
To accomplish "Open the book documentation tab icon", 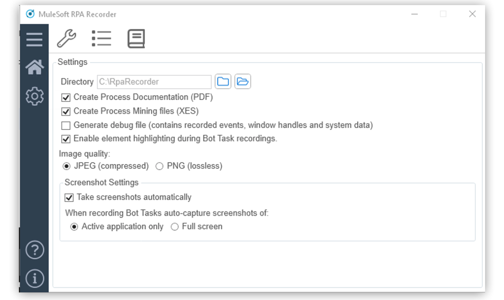I will 136,39.
